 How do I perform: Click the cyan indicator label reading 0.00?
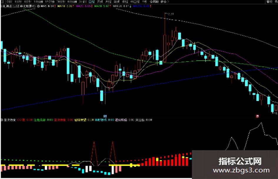click(x=104, y=120)
